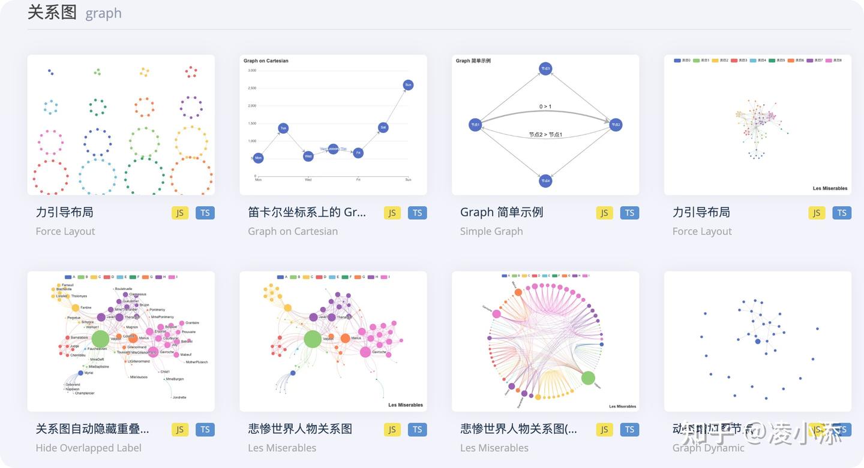864x468 pixels.
Task: Open the colored circles Force Layout thumbnail
Action: point(121,125)
